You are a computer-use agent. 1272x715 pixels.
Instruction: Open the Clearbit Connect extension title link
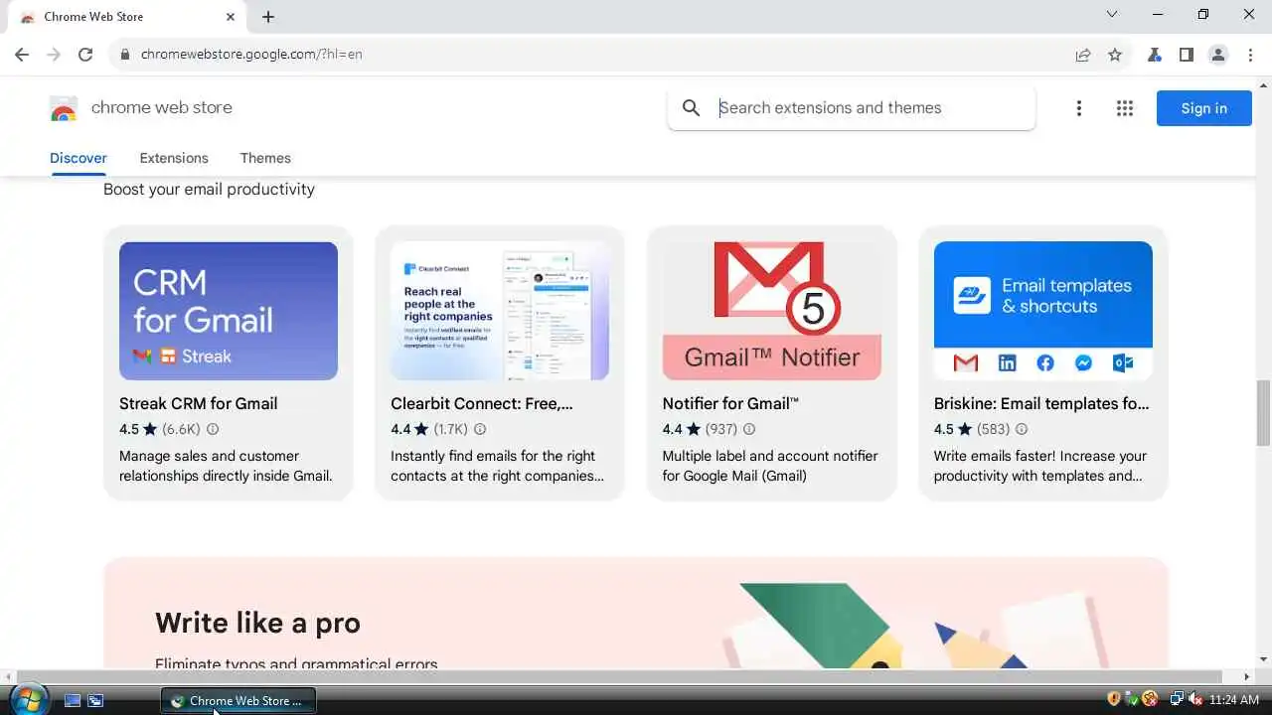pyautogui.click(x=482, y=403)
